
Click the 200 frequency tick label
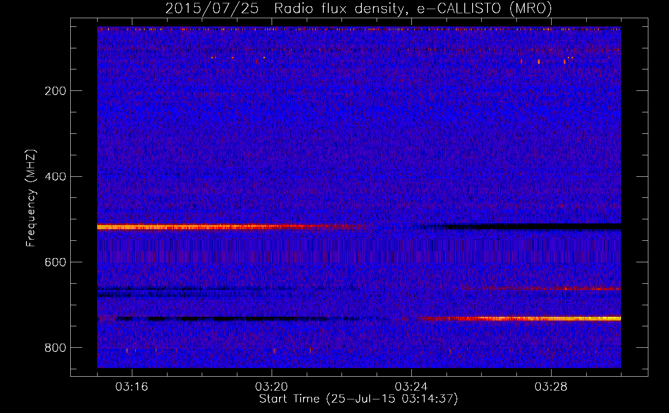coord(55,91)
